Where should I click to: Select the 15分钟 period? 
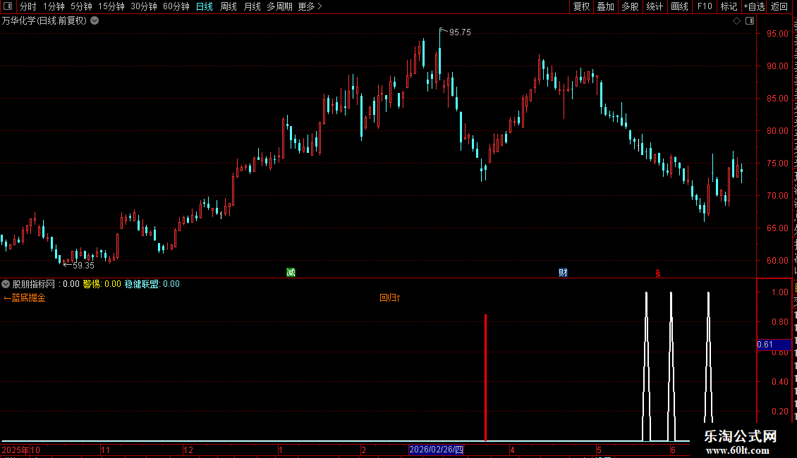111,6
